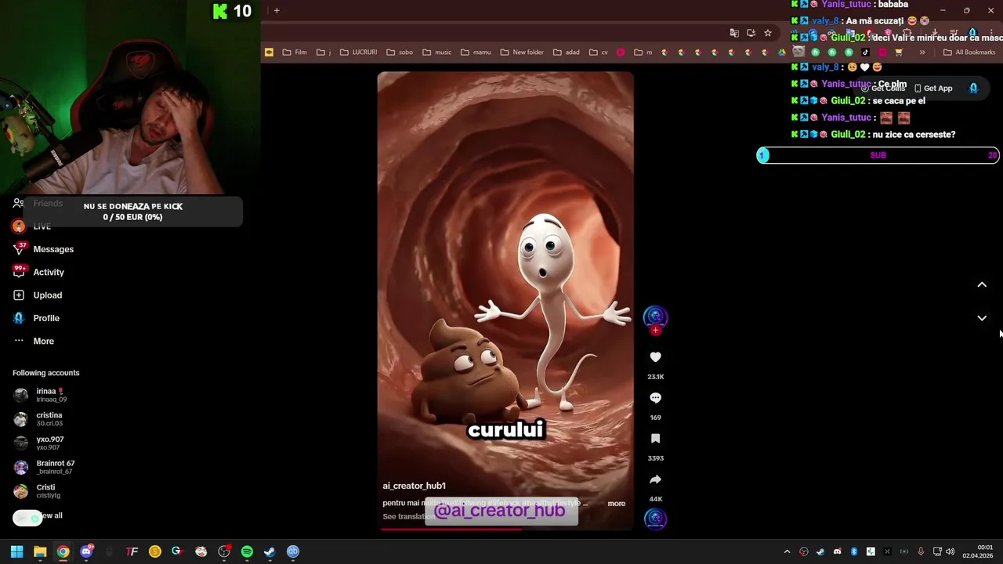
Task: Open creator avatar beside the video
Action: click(655, 316)
